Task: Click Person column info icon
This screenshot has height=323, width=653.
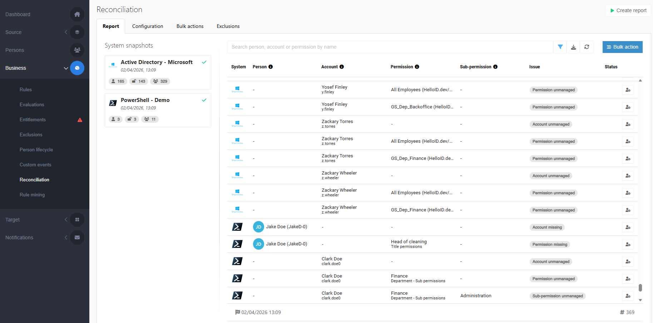Action: [x=271, y=67]
